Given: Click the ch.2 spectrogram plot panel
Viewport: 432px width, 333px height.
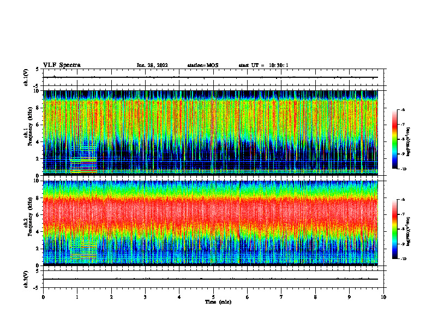Looking at the screenshot, I should 211,223.
